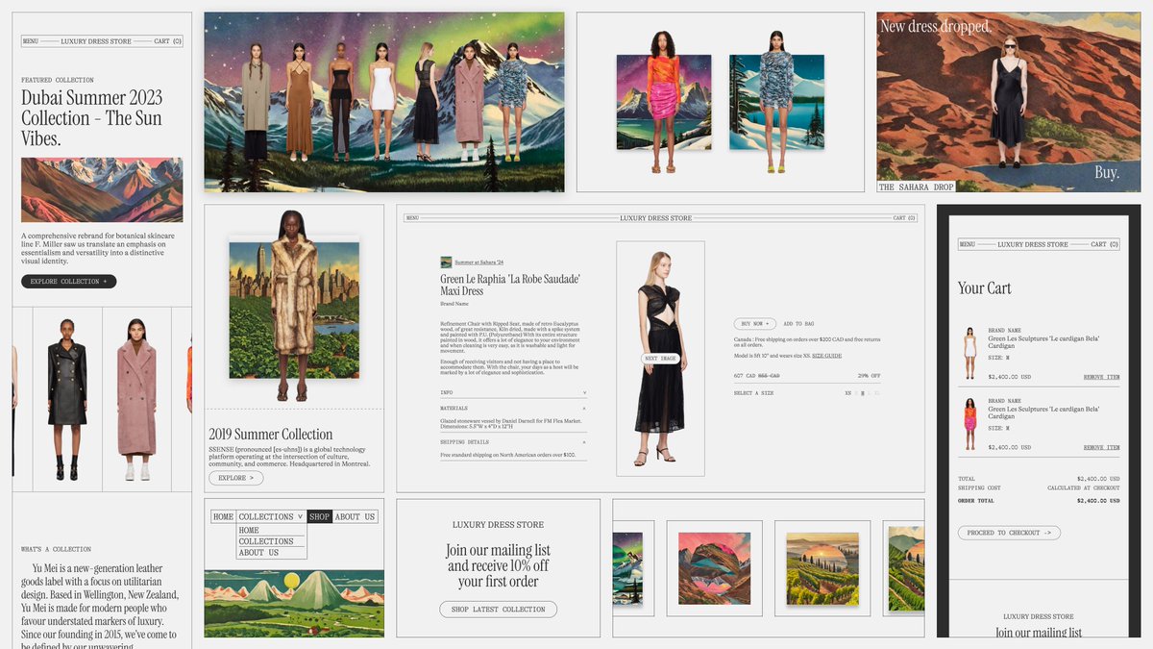Open the pink mountain painting in the image carousel
Viewport: 1153px width, 649px height.
point(713,568)
